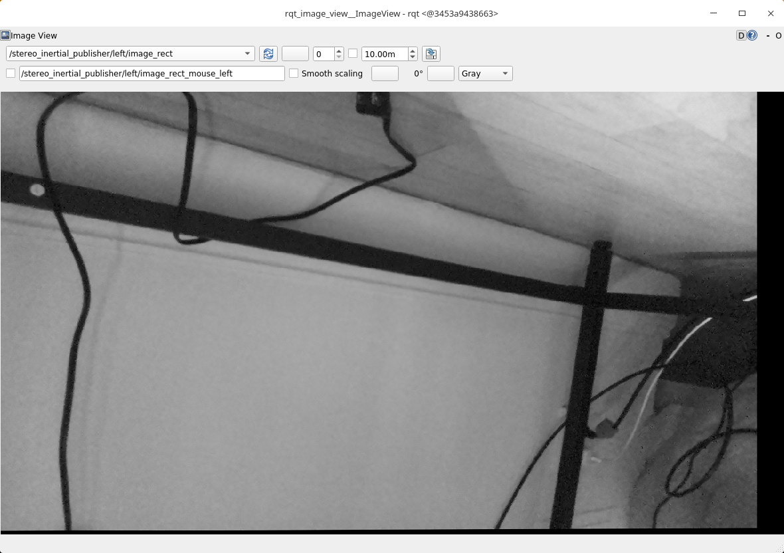
Task: Open the Gray color scheme dropdown
Action: [486, 74]
